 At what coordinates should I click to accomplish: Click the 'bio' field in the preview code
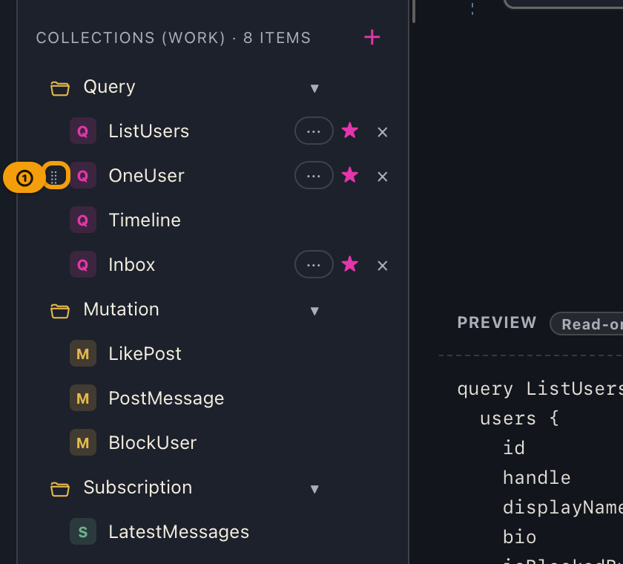[x=520, y=537]
